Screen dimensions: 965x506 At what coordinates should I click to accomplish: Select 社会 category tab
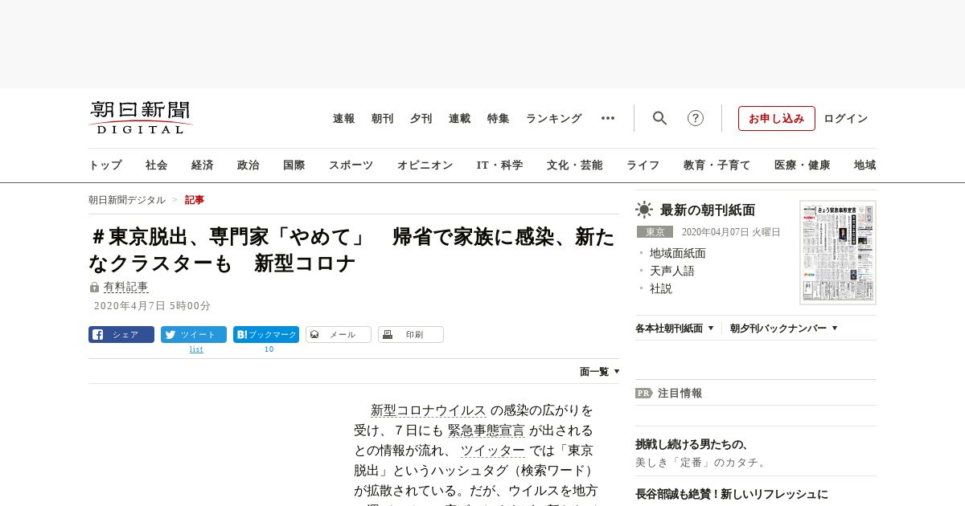pyautogui.click(x=157, y=165)
